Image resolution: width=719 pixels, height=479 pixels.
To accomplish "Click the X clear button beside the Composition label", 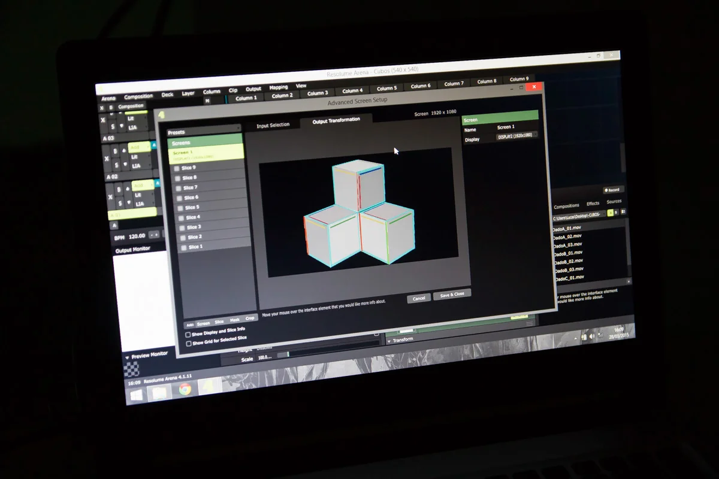I will click(102, 108).
